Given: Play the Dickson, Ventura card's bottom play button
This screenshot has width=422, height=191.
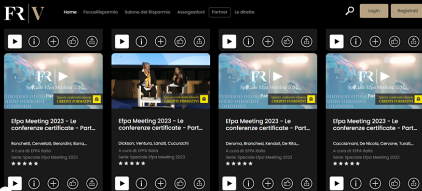Looking at the screenshot, I should [122, 183].
